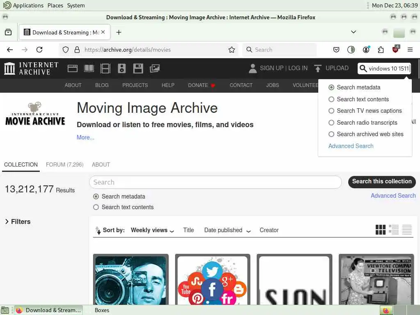Open the Places menu
The image size is (420, 315).
(x=55, y=5)
